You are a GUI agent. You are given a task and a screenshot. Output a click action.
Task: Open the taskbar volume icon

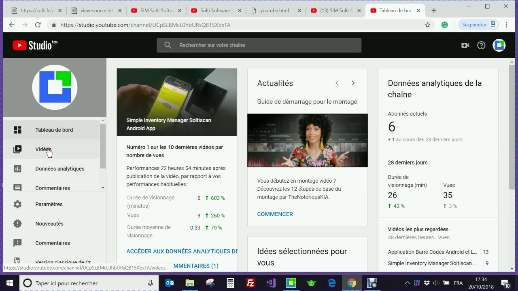tap(436, 283)
